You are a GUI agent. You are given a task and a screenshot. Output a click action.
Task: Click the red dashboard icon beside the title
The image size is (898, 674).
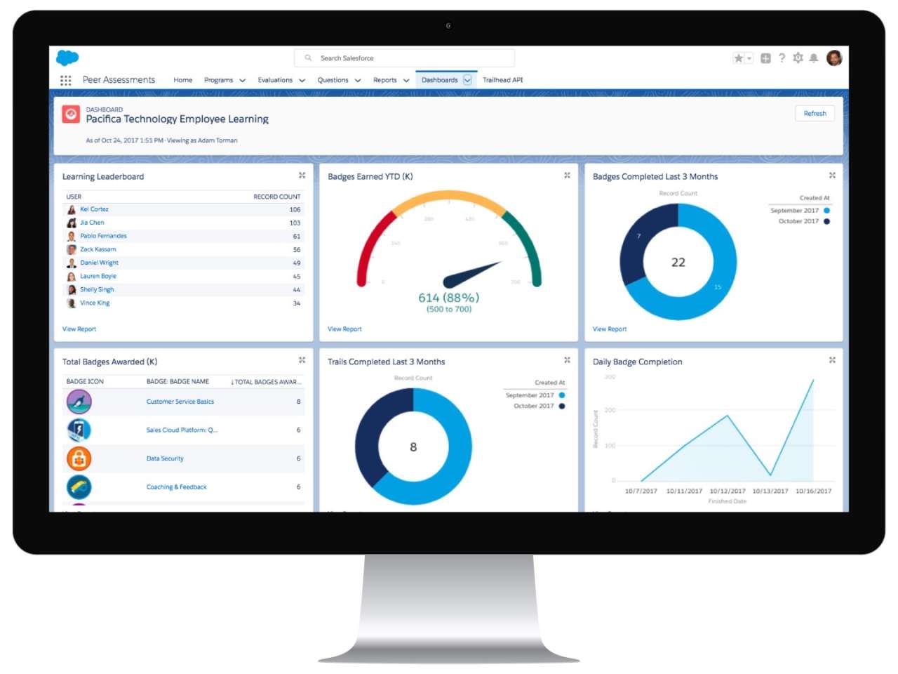coord(71,114)
